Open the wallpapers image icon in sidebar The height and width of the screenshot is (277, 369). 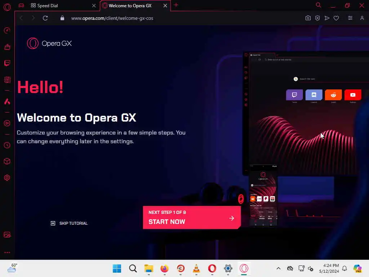click(7, 234)
